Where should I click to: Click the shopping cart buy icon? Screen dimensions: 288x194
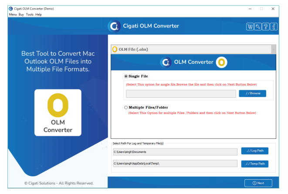pyautogui.click(x=250, y=26)
